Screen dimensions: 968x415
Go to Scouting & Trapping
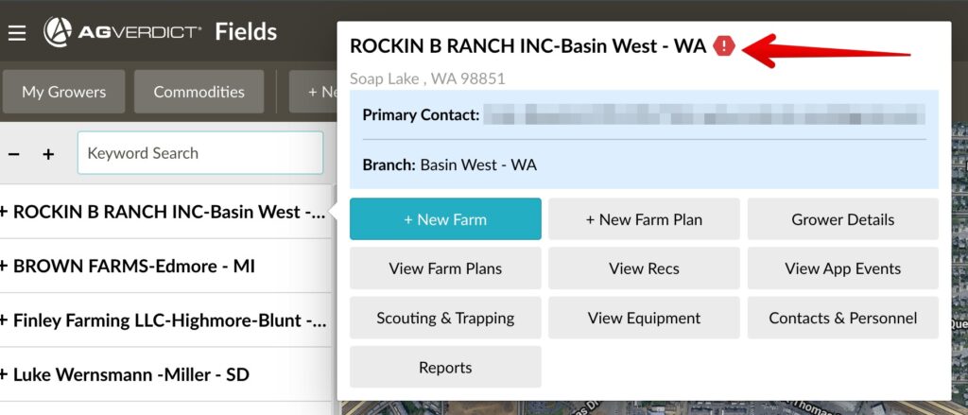pos(445,318)
